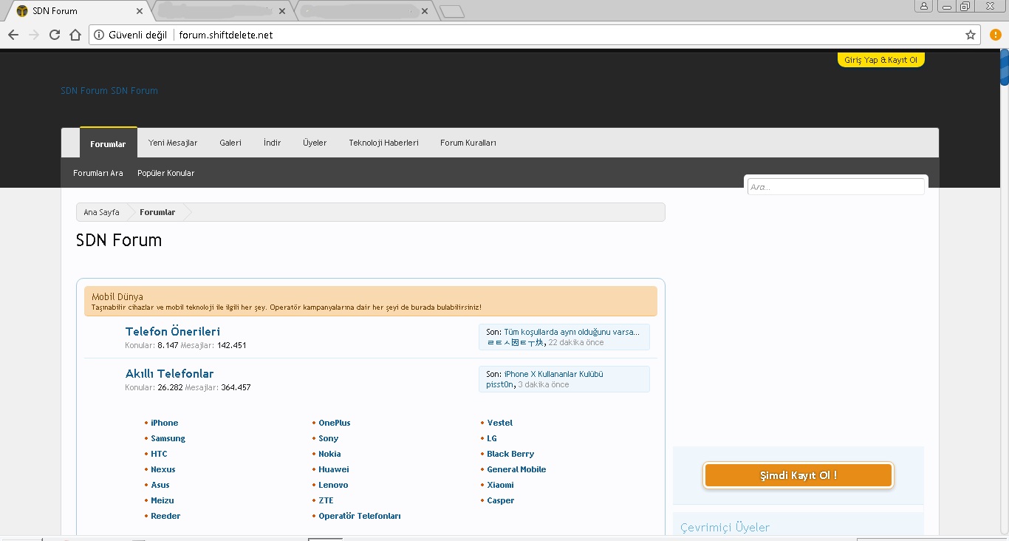
Task: Click the browser forward arrow
Action: pos(34,35)
